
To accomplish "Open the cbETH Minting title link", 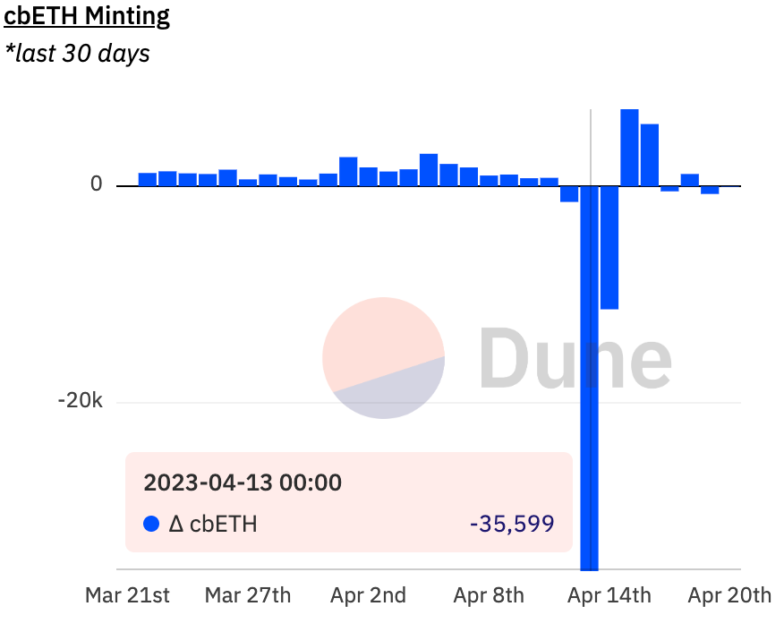I will pos(87,16).
